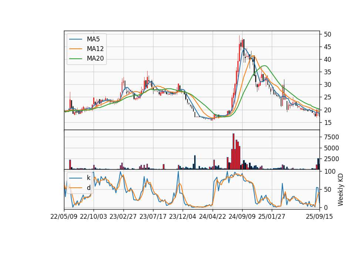Image resolution: width=355 pixels, height=255 pixels.
Task: Click the 24/09/09 date tick label
Action: [242, 217]
